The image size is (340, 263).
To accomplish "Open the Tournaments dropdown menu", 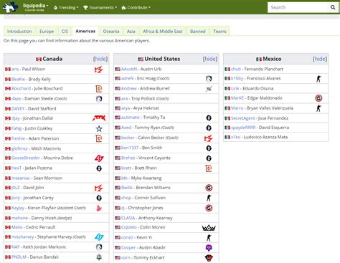I will click(100, 8).
